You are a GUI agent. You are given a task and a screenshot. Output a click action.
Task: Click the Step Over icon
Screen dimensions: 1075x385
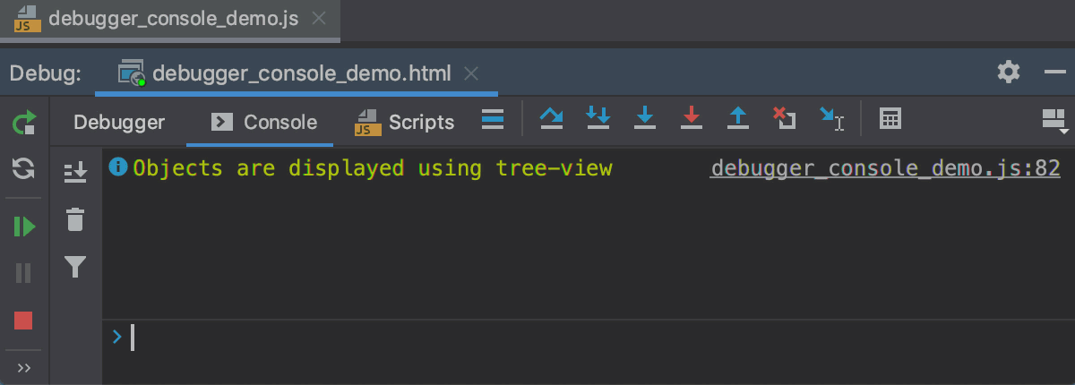[x=552, y=118]
